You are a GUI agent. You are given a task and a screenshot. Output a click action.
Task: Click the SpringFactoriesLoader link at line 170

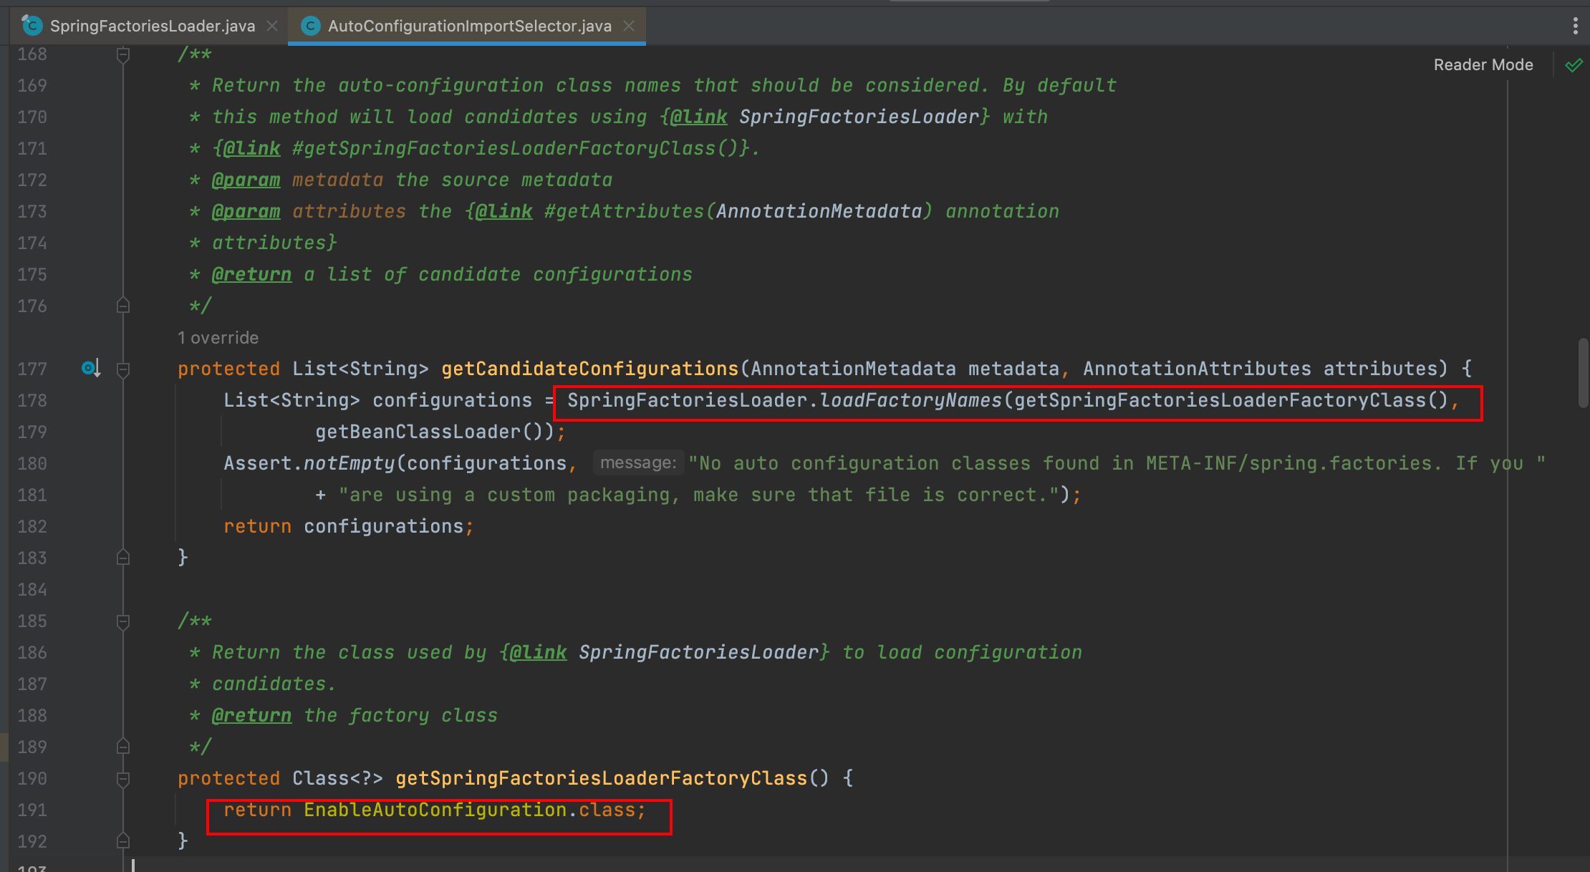click(859, 117)
